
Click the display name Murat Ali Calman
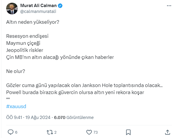pos(38,6)
